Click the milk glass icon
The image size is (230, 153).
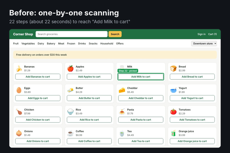[x=122, y=67]
